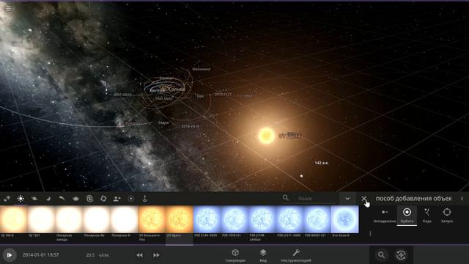Toggle the play/pause simulation button
The width and height of the screenshot is (469, 264).
[x=10, y=255]
